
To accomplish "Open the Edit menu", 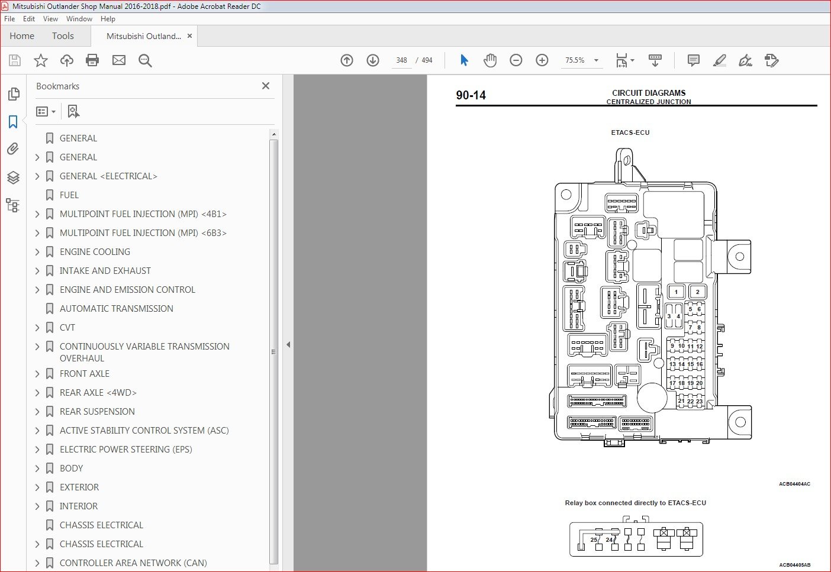I will (x=29, y=19).
